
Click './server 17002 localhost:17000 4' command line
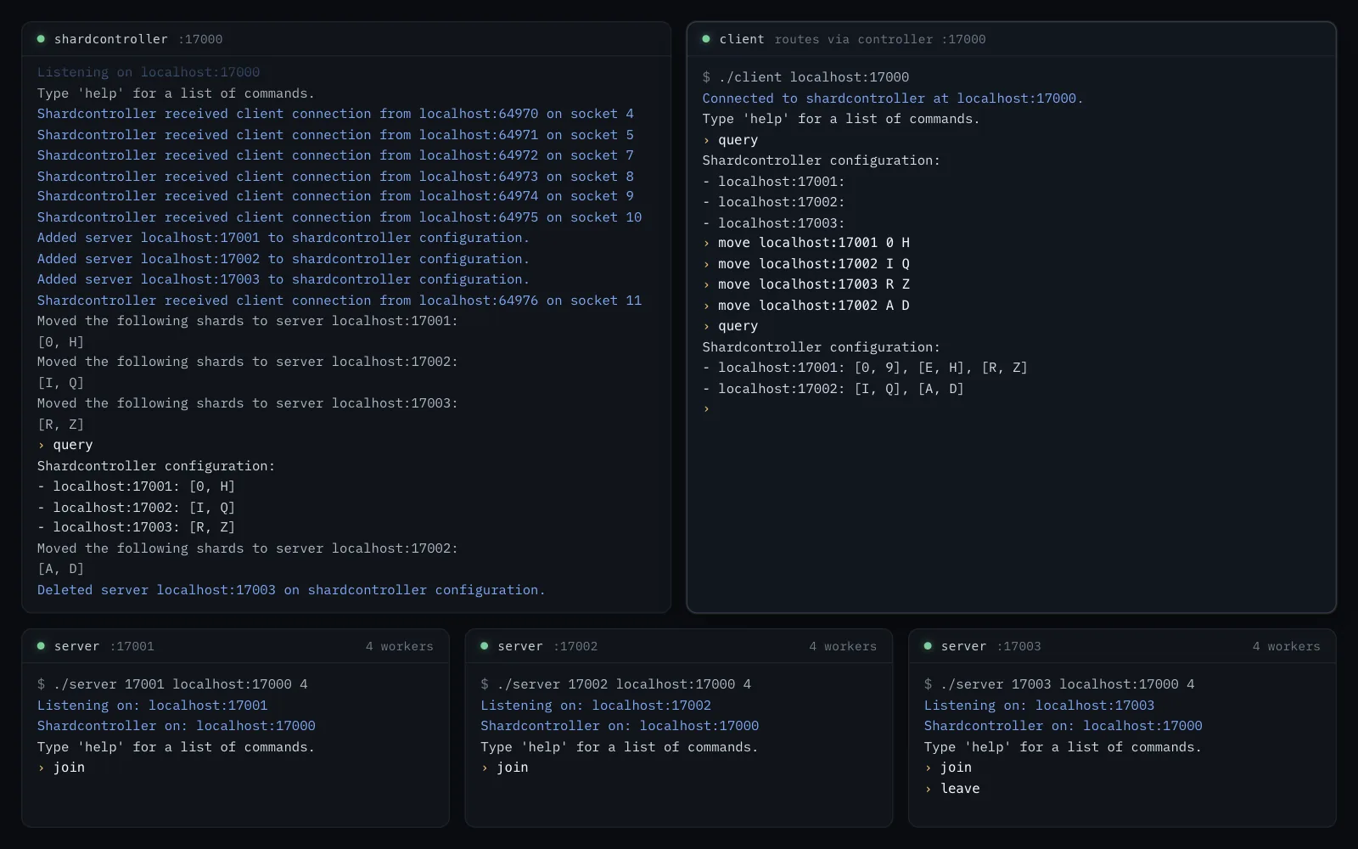616,684
